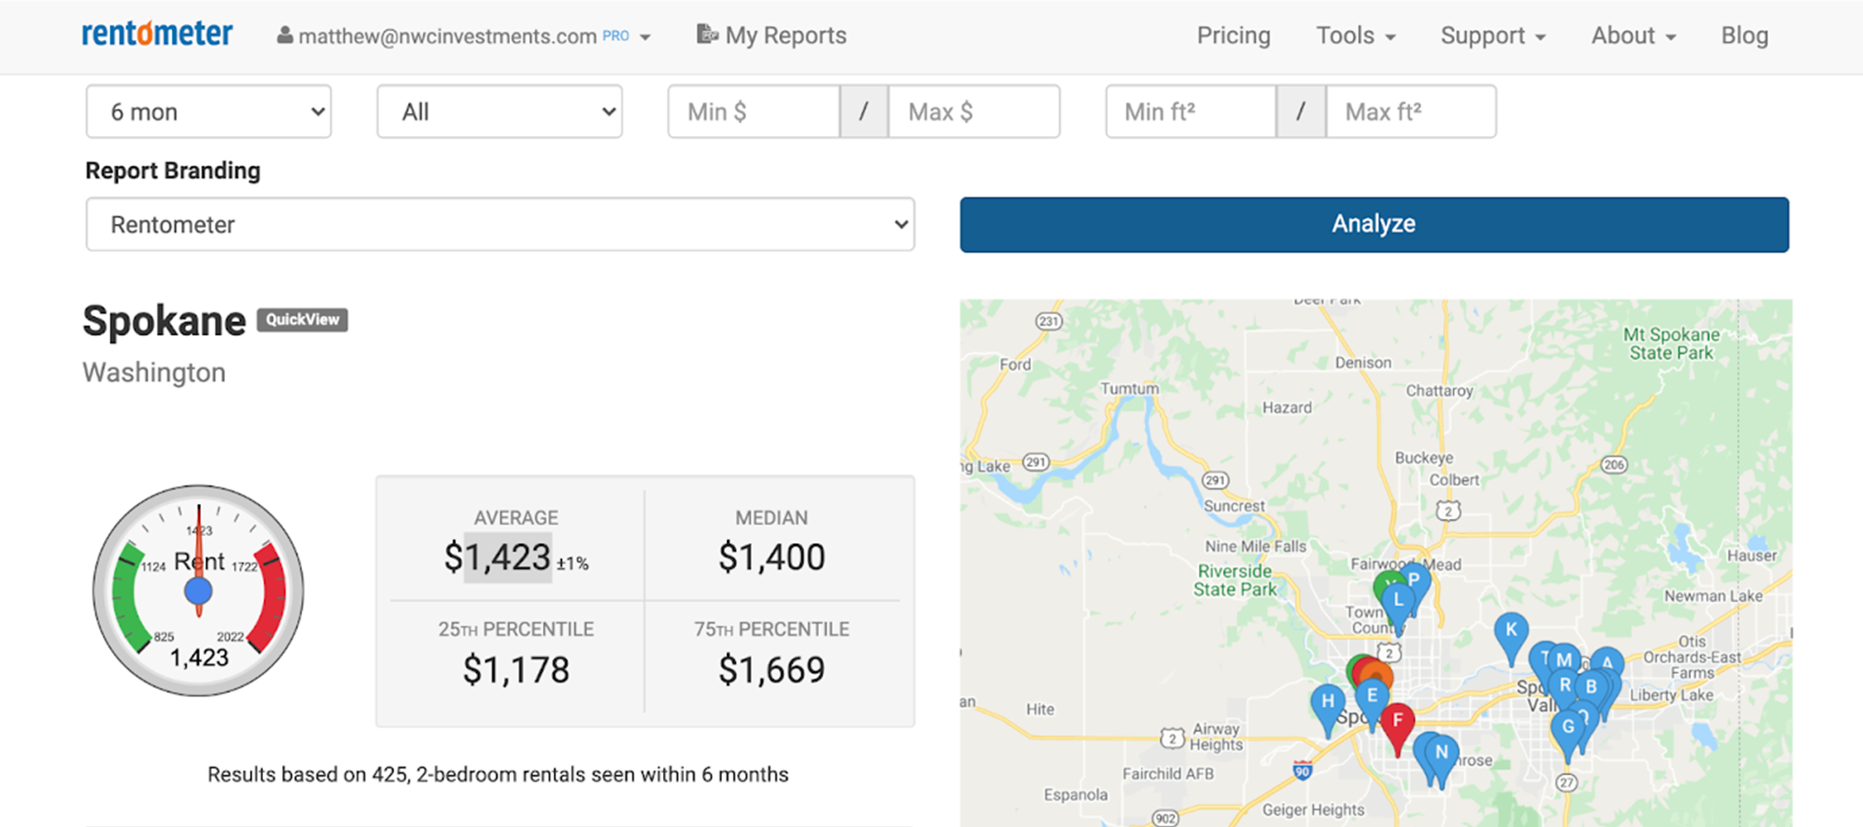Click the Interstate 90 shield on map
This screenshot has width=1863, height=827.
[x=1302, y=769]
